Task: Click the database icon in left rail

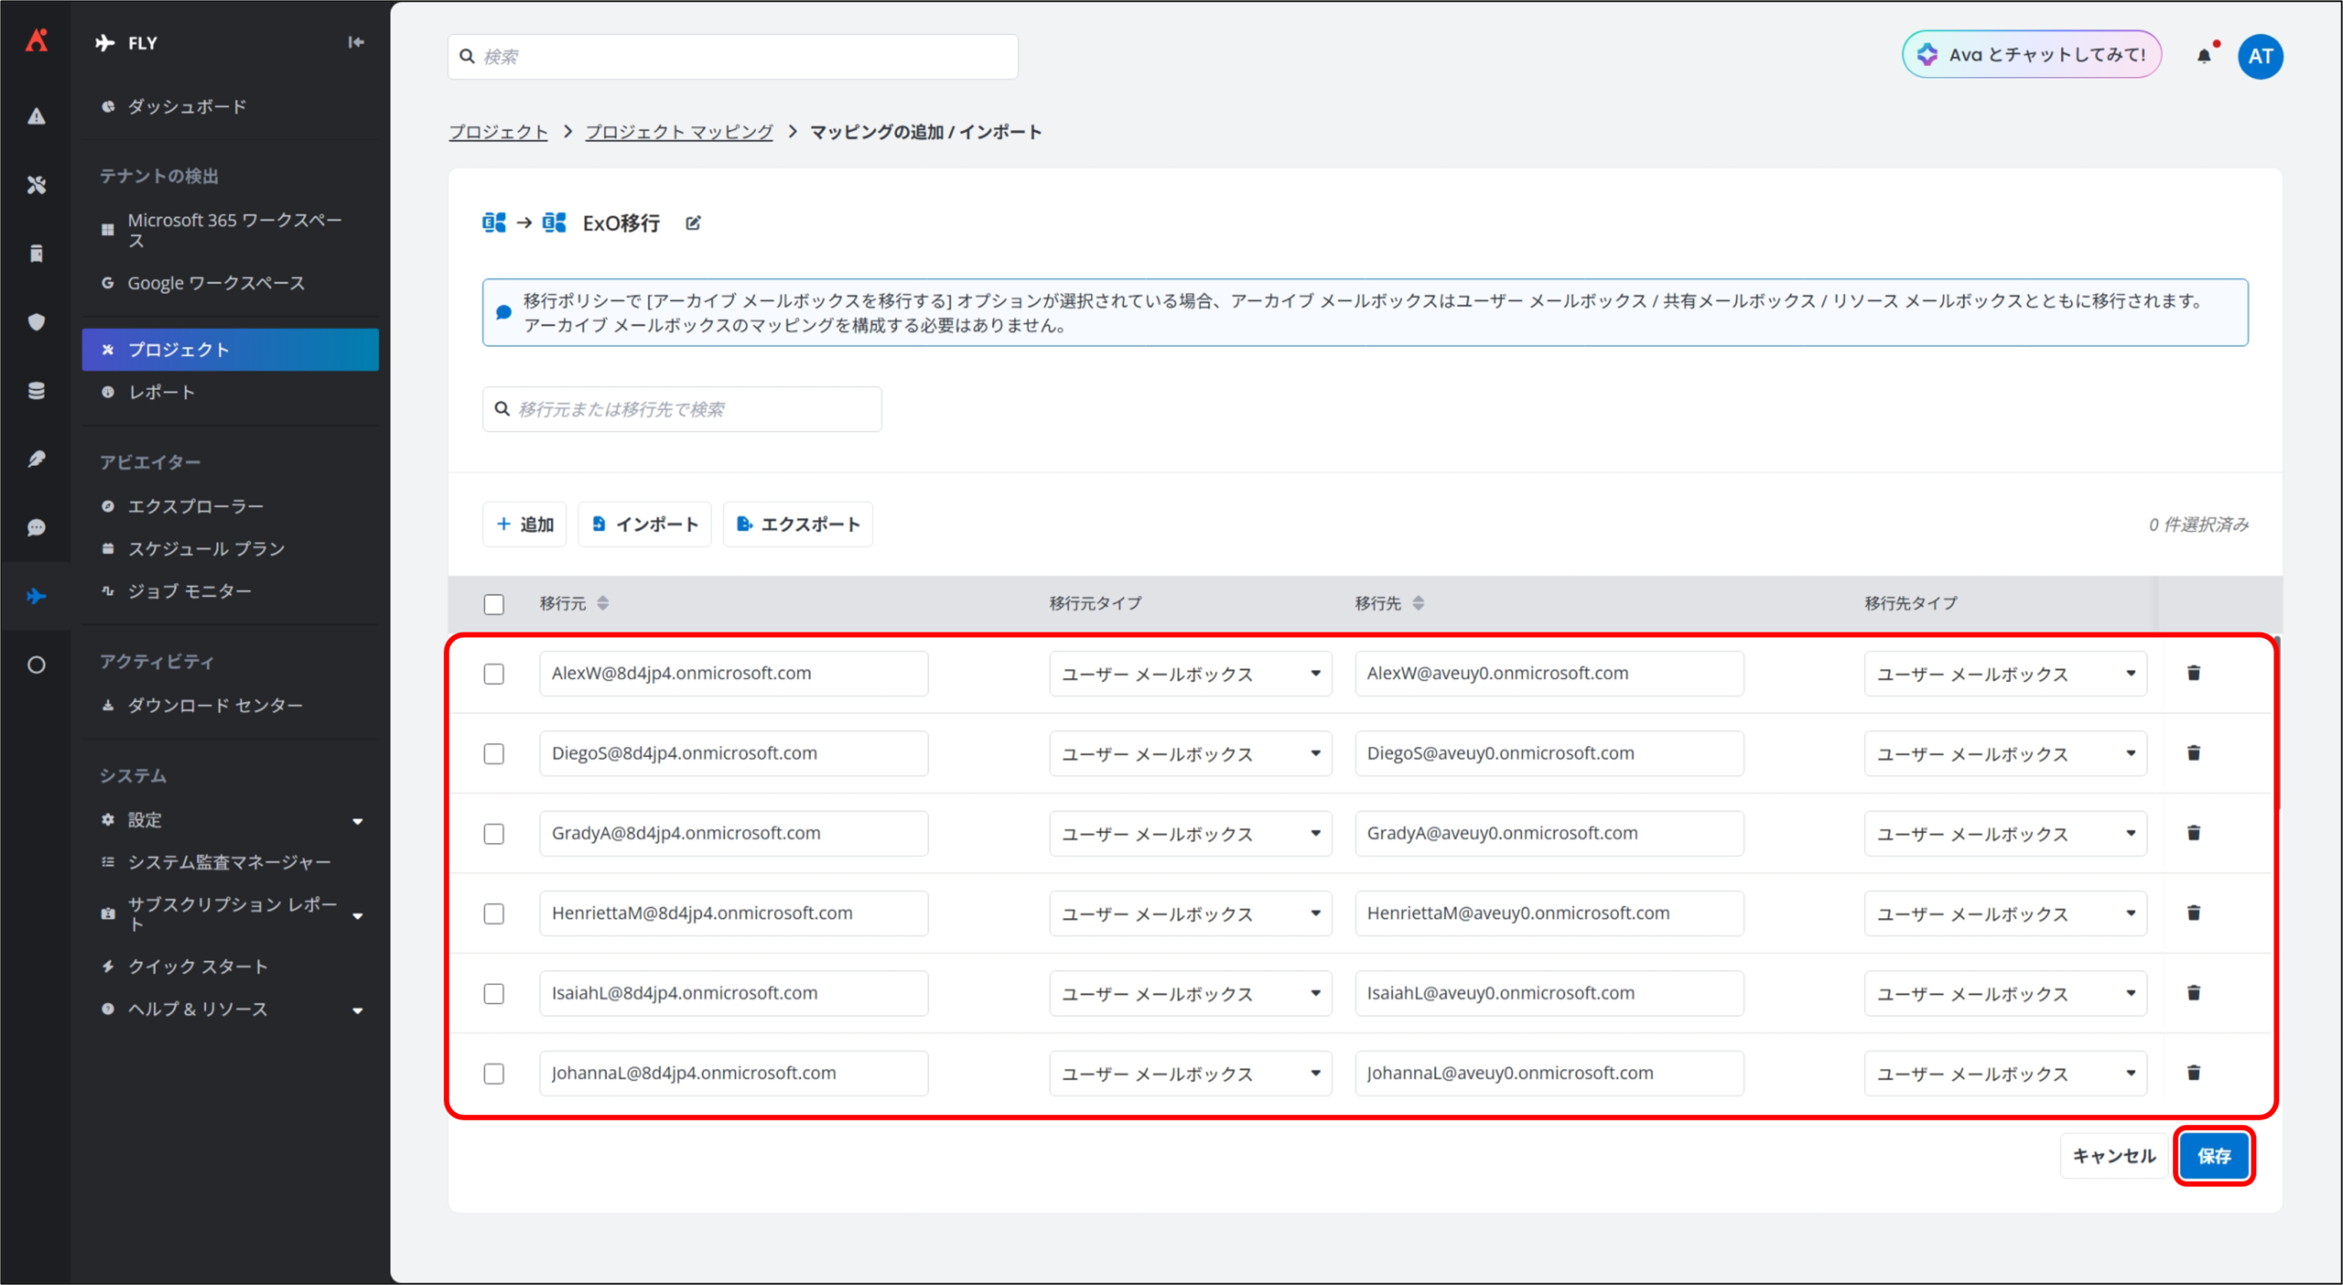Action: tap(37, 391)
